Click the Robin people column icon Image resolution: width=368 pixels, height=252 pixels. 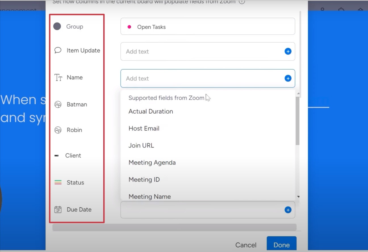(58, 130)
